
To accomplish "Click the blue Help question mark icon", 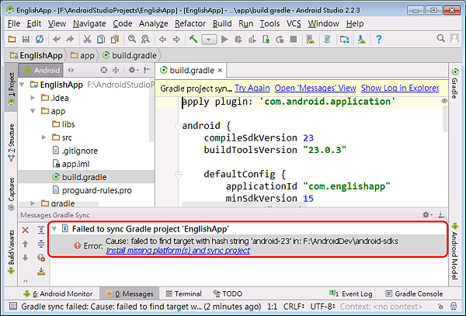I will click(x=379, y=39).
